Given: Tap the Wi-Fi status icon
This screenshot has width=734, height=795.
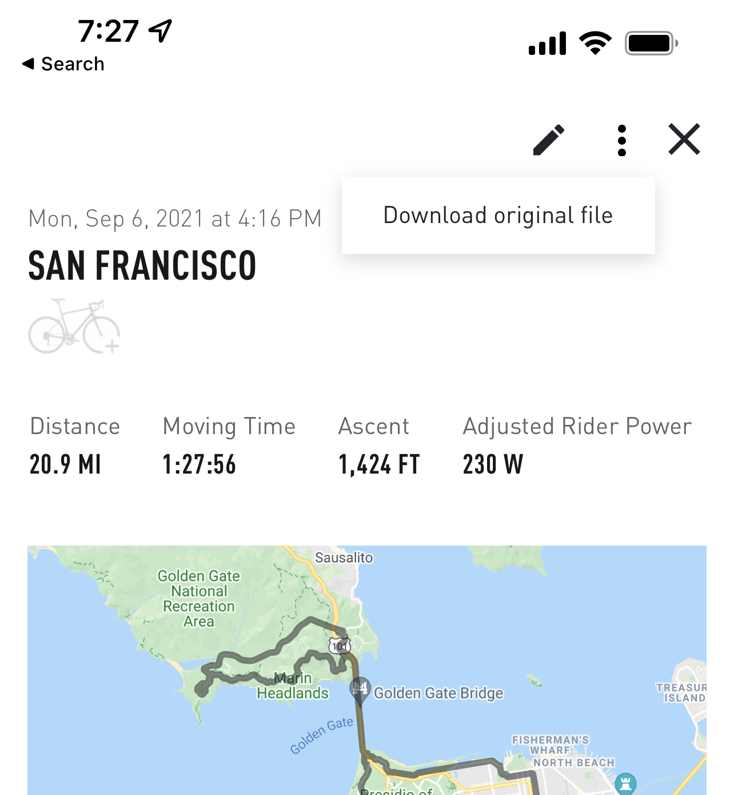Looking at the screenshot, I should click(x=595, y=43).
